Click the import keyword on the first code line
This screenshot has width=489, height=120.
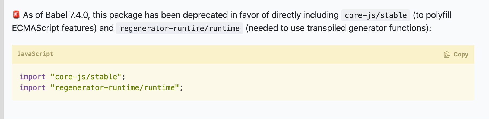pos(33,77)
